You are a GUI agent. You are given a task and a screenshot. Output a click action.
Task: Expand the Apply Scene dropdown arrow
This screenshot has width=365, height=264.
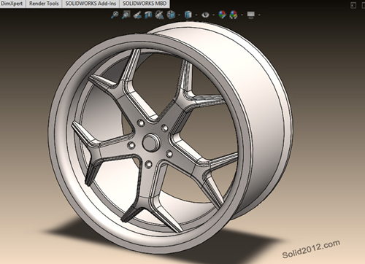point(242,15)
